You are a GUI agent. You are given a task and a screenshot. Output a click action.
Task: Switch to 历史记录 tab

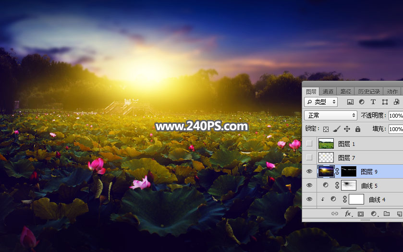[369, 92]
